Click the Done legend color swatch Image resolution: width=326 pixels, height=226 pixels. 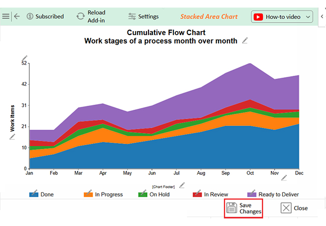[34, 194]
